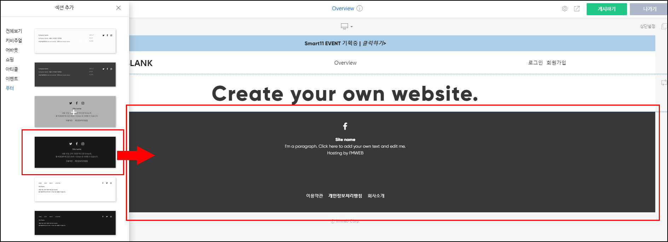This screenshot has height=242, width=668.
Task: Select 아티클 category
Action: pyautogui.click(x=12, y=69)
